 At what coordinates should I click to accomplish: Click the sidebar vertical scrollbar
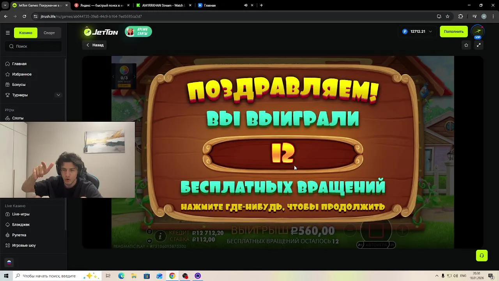[x=65, y=144]
